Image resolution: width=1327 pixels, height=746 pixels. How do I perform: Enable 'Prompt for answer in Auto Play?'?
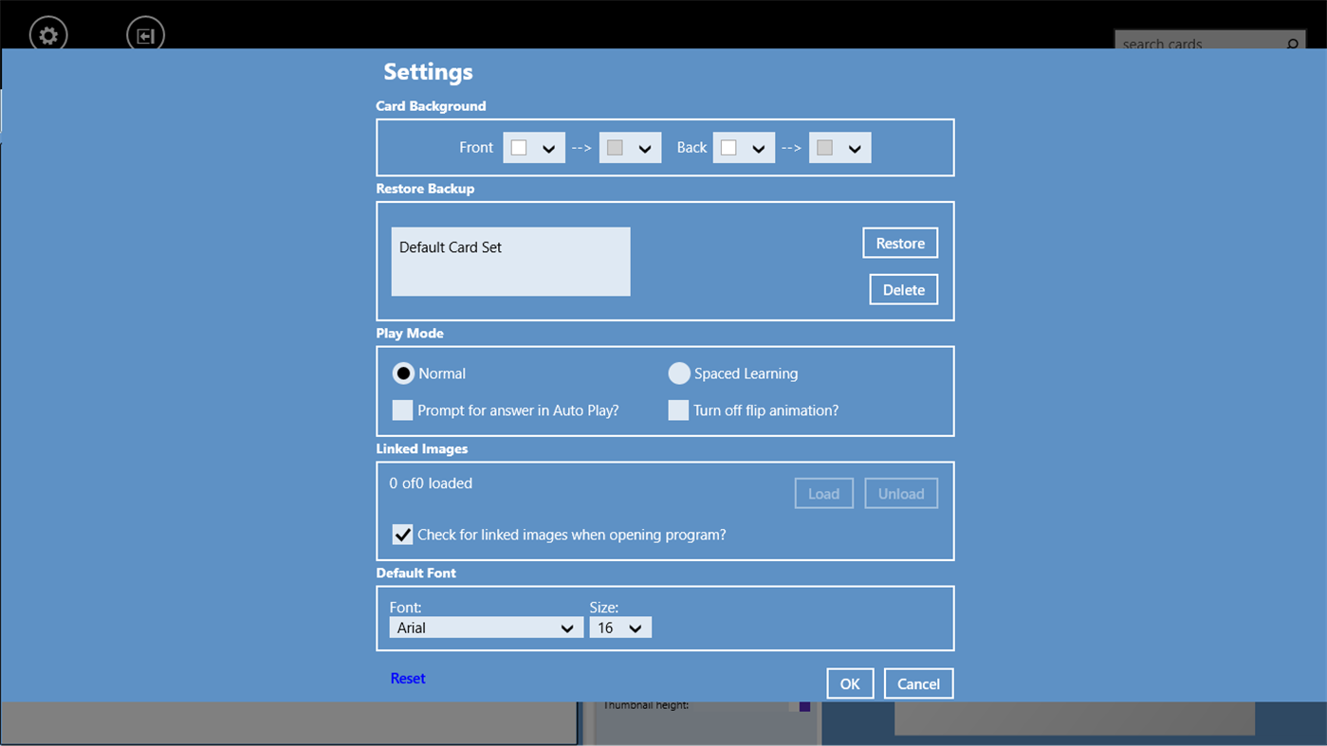point(402,409)
